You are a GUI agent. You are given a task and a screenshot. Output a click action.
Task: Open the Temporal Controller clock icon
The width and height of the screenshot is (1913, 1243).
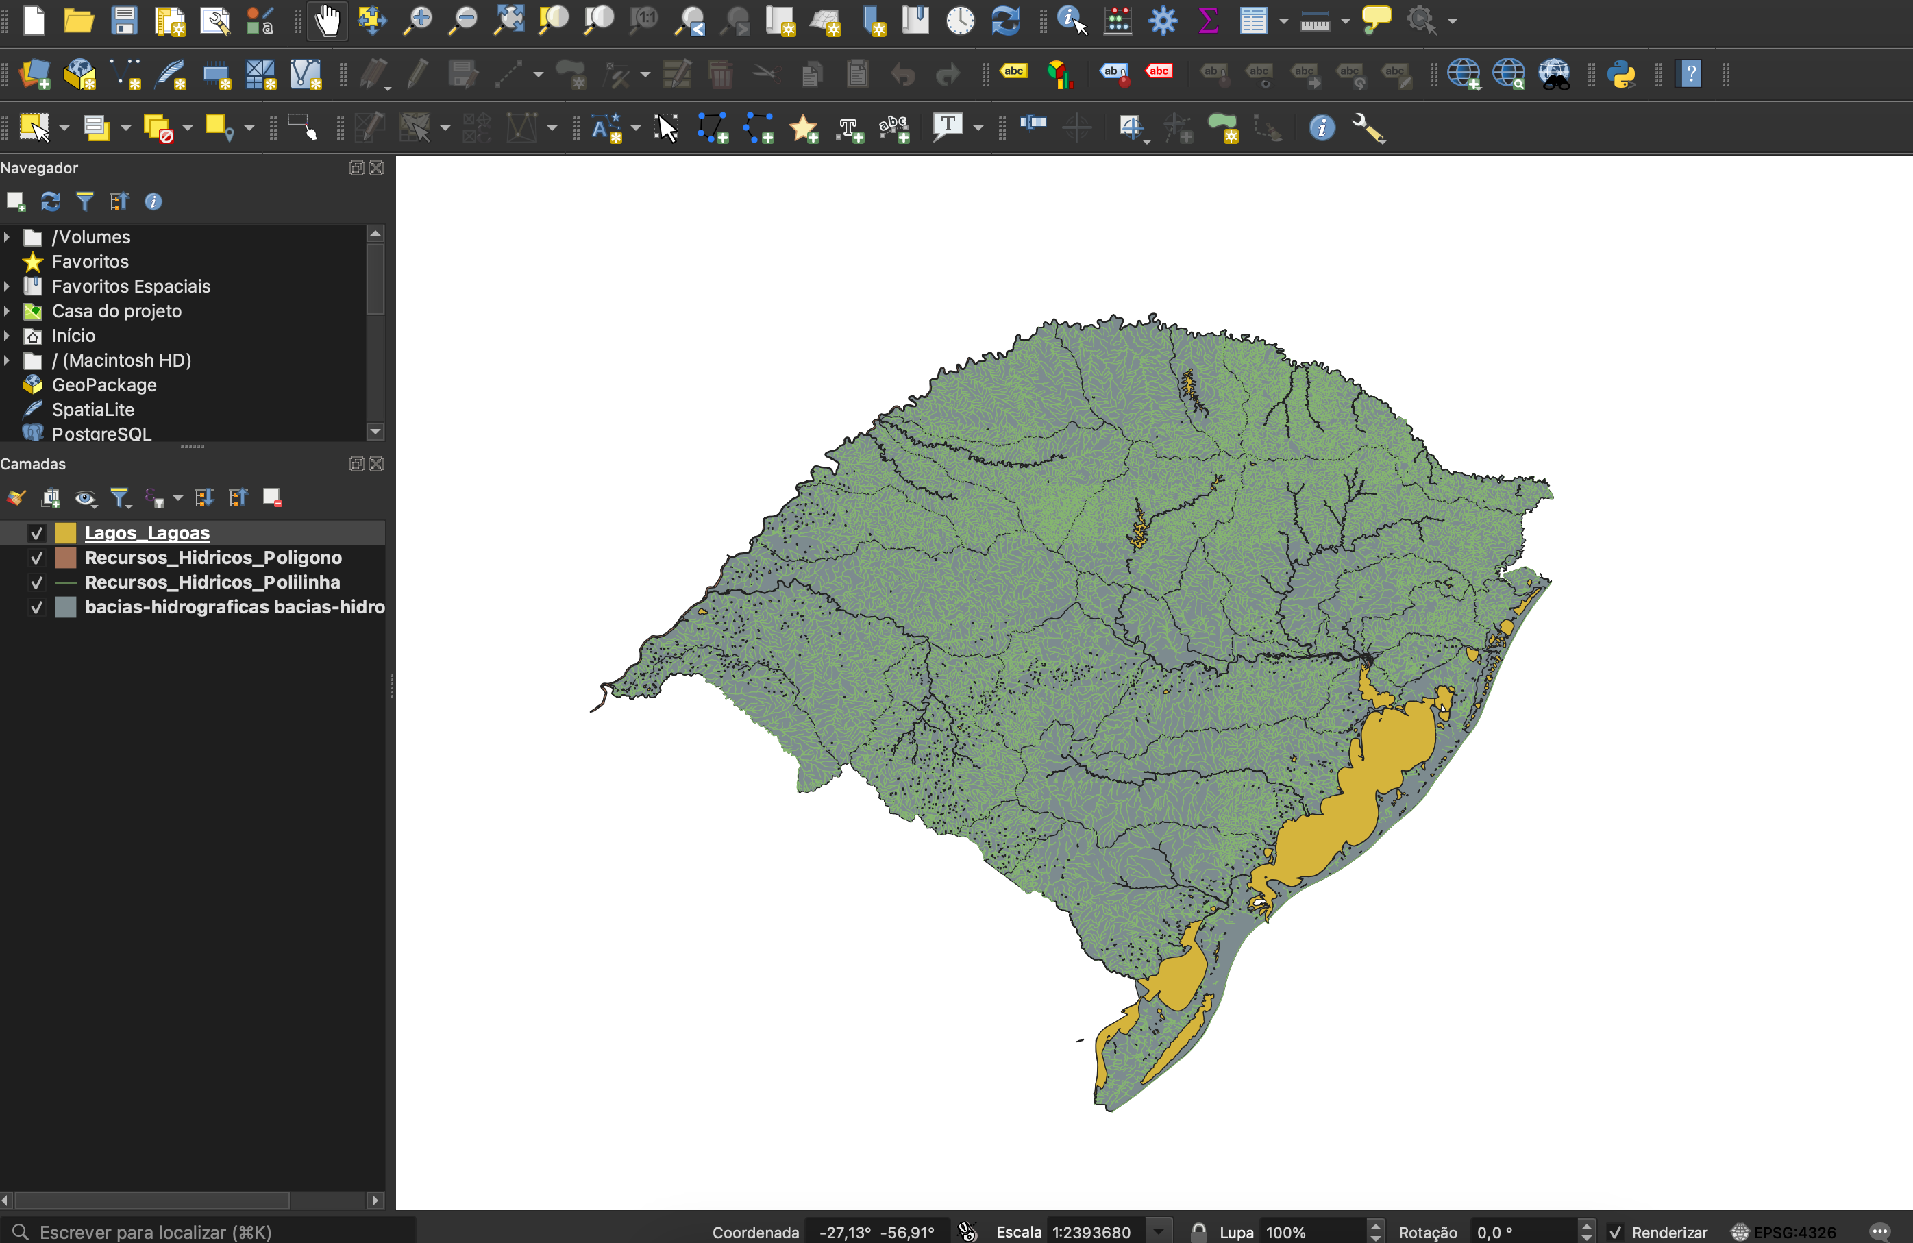pos(960,20)
